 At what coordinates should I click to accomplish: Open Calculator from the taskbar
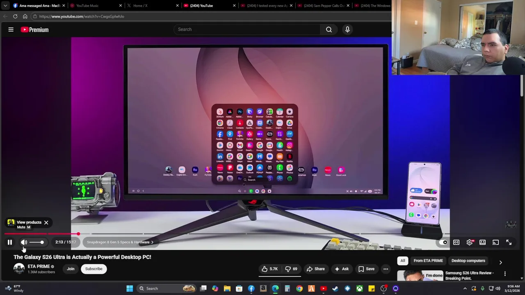287,288
